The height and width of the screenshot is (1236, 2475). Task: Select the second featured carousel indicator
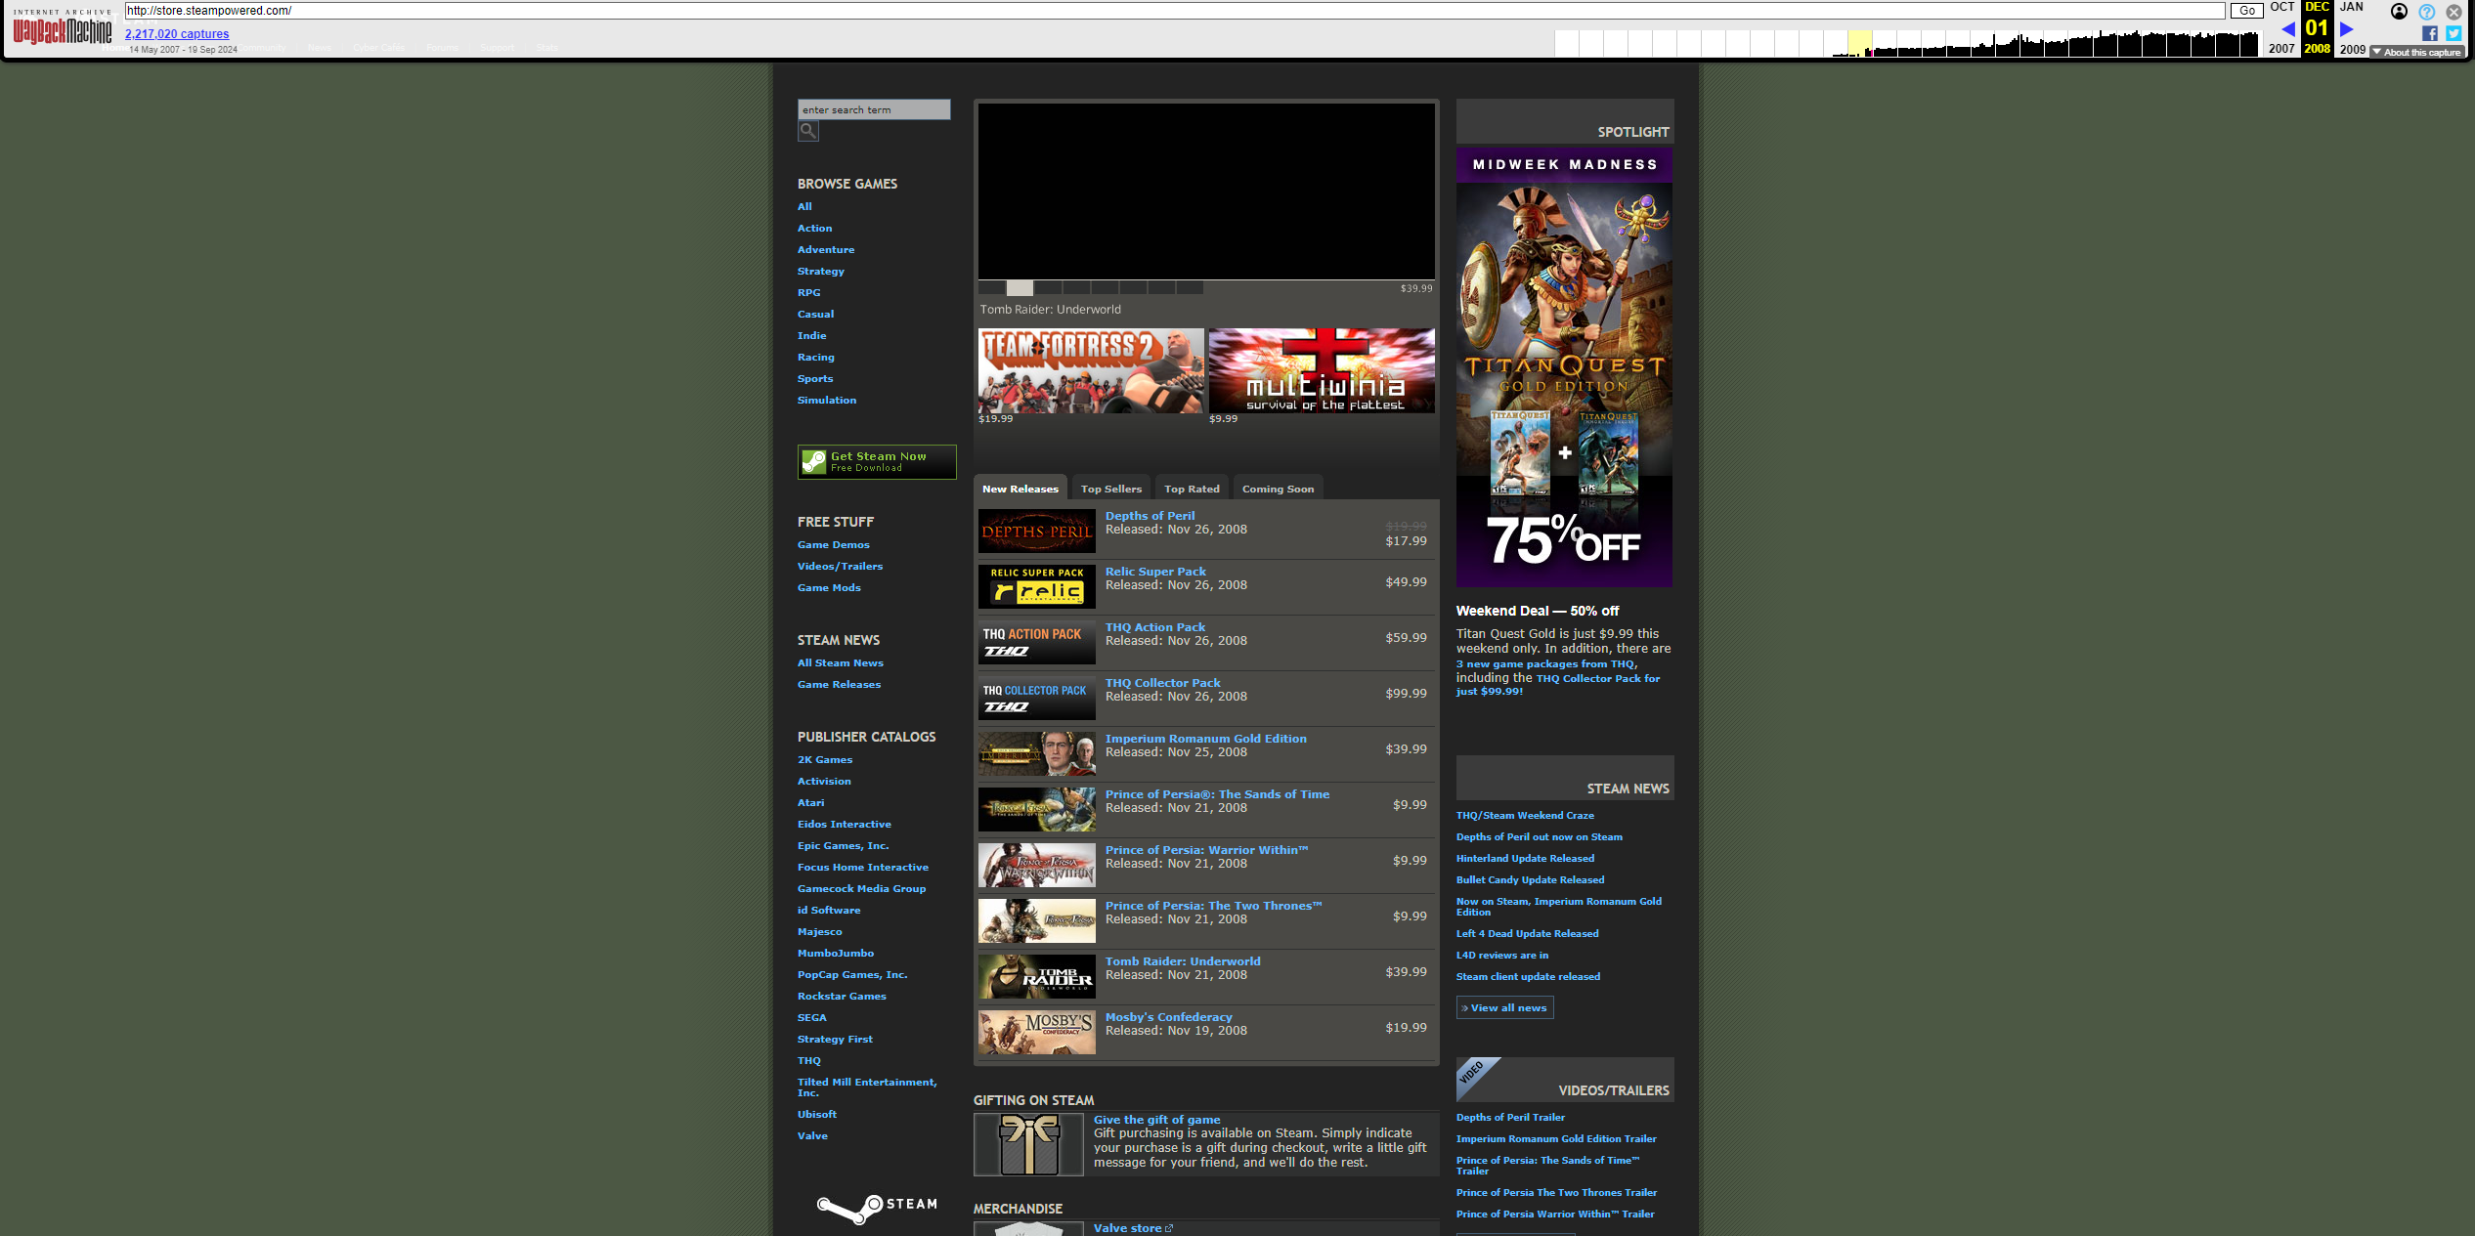coord(1020,288)
